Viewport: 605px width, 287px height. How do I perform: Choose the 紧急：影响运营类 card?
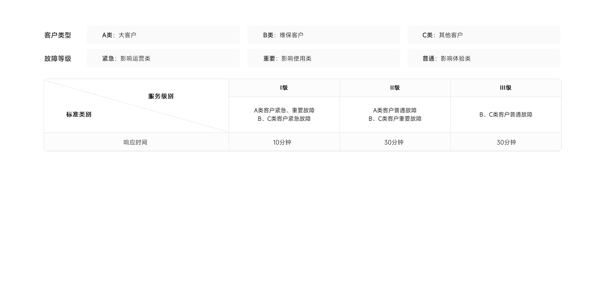tap(163, 59)
